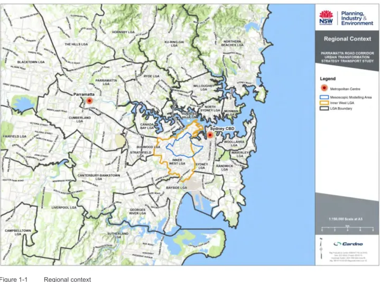Click the 'Hornsby LGA' map label
The height and width of the screenshot is (282, 381).
[x=123, y=32]
